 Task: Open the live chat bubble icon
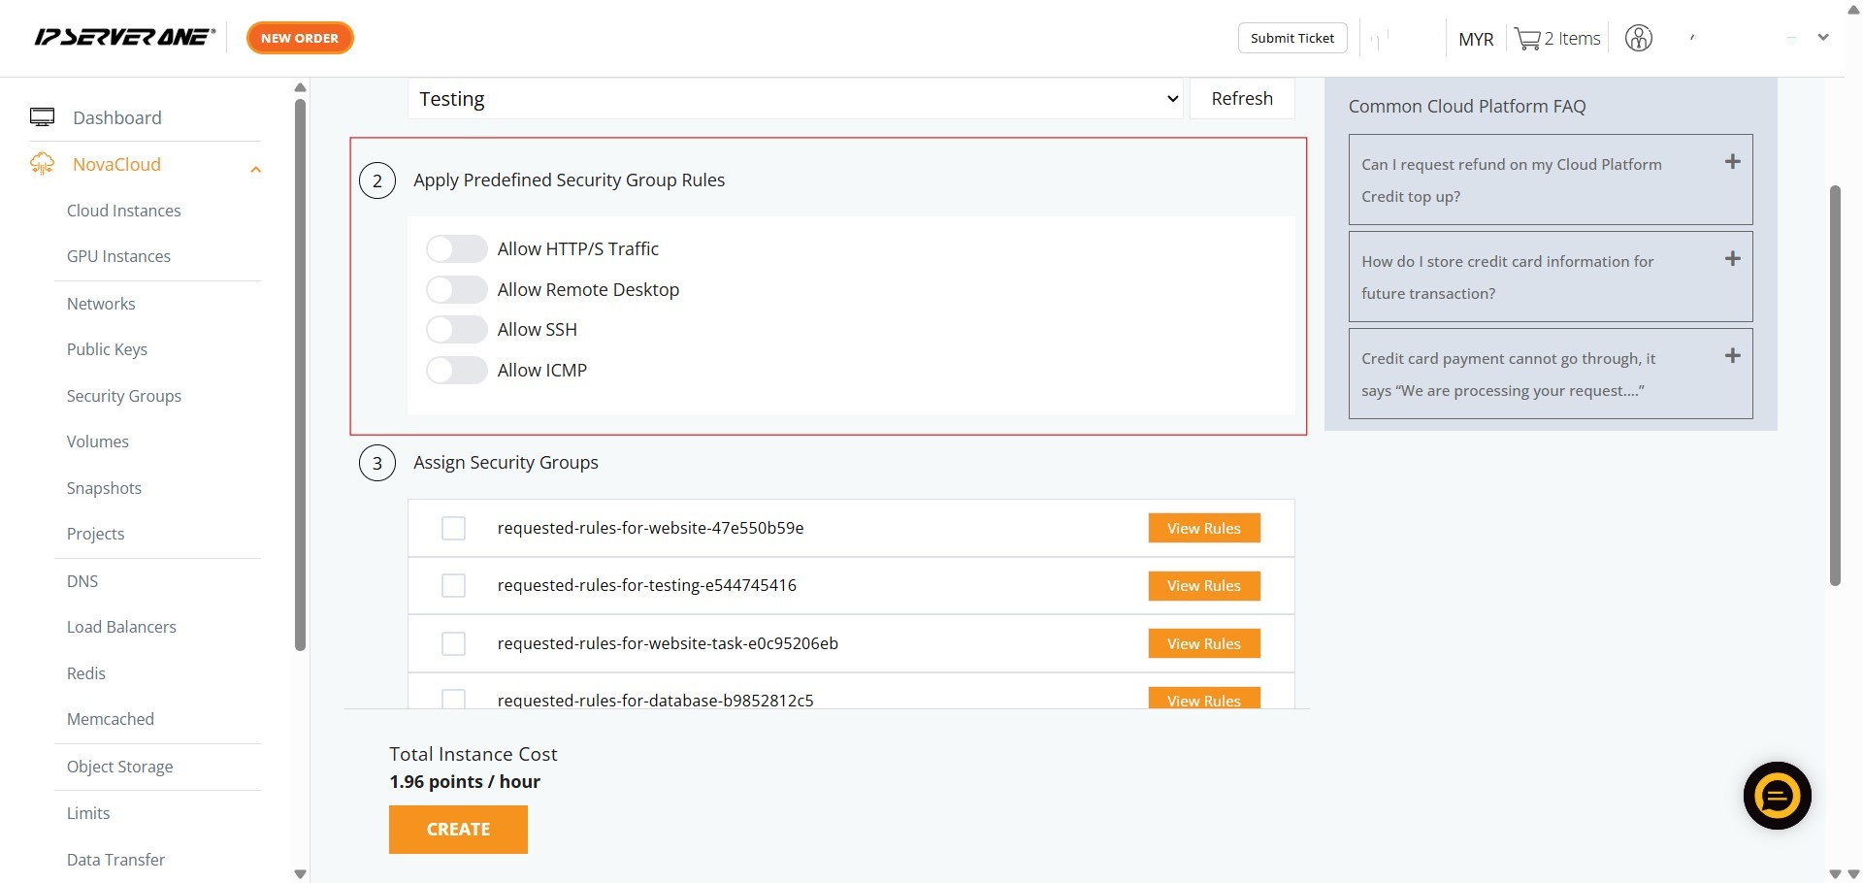pos(1777,796)
